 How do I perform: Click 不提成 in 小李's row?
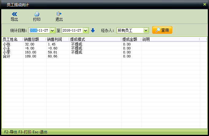tap(76, 52)
